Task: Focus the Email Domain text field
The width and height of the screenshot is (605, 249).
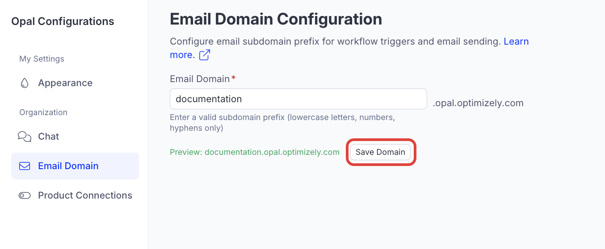Action: pyautogui.click(x=298, y=99)
